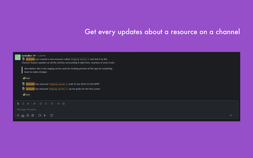Image resolution: width=253 pixels, height=158 pixels.
Task: Focus the Message #random input field
Action: (126, 109)
